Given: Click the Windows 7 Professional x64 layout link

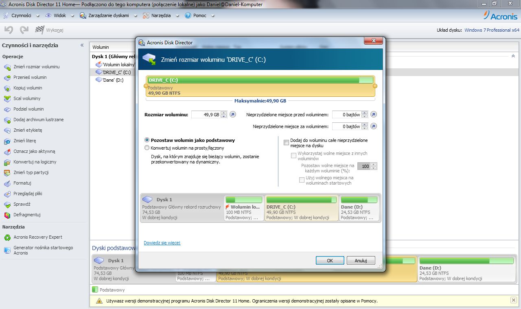Looking at the screenshot, I should click(492, 30).
